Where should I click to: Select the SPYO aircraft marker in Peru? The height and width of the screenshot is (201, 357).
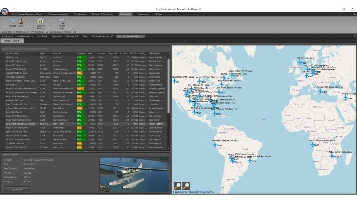[x=214, y=144]
